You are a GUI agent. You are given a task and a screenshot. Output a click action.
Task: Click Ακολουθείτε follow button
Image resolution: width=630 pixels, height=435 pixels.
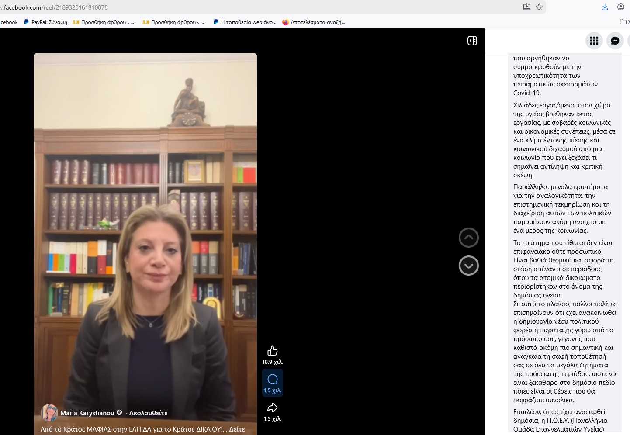click(148, 413)
